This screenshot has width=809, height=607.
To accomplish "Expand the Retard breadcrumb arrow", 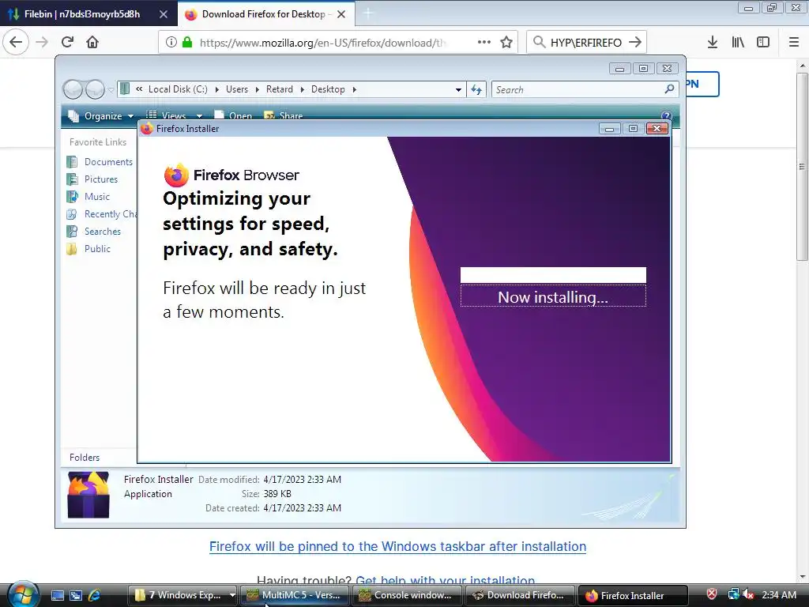I will pyautogui.click(x=302, y=90).
